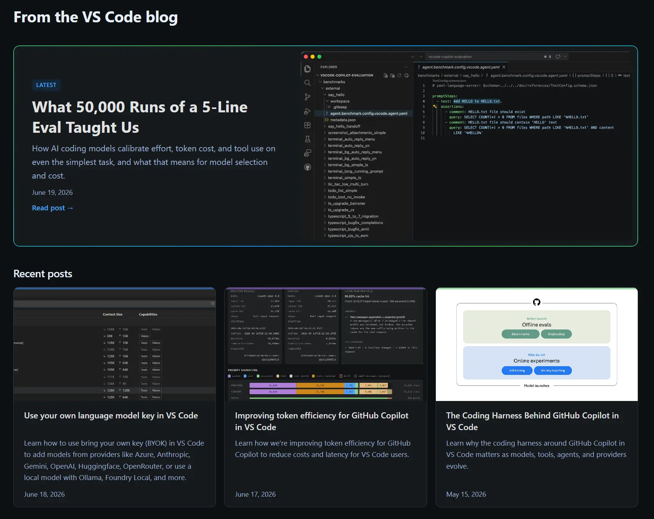The height and width of the screenshot is (519, 654).
Task: Click the .gitkeep file icon row
Action: (364, 107)
